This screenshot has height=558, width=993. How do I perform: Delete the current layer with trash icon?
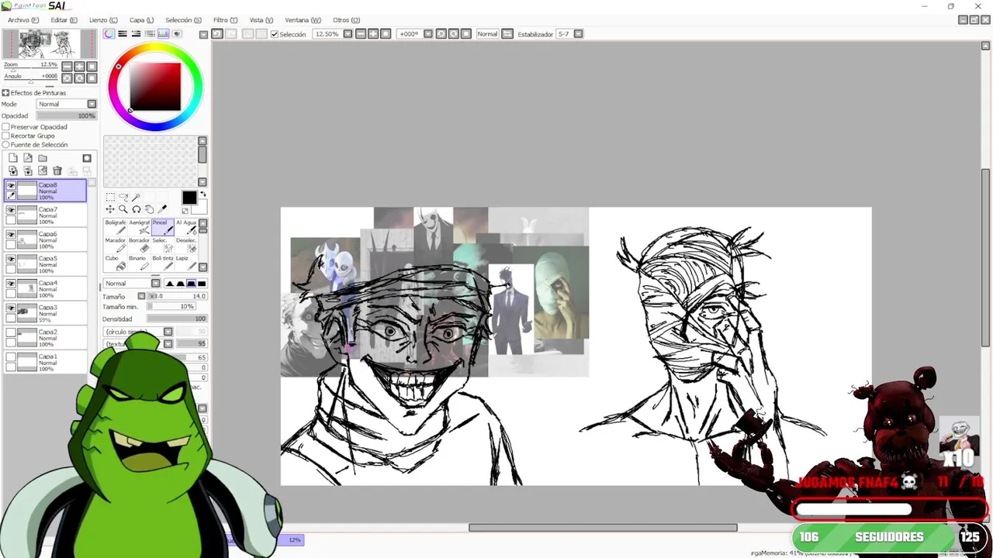(x=57, y=170)
